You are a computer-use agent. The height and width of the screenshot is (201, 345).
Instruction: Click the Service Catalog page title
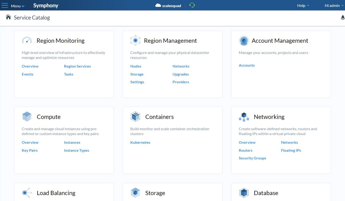[32, 18]
